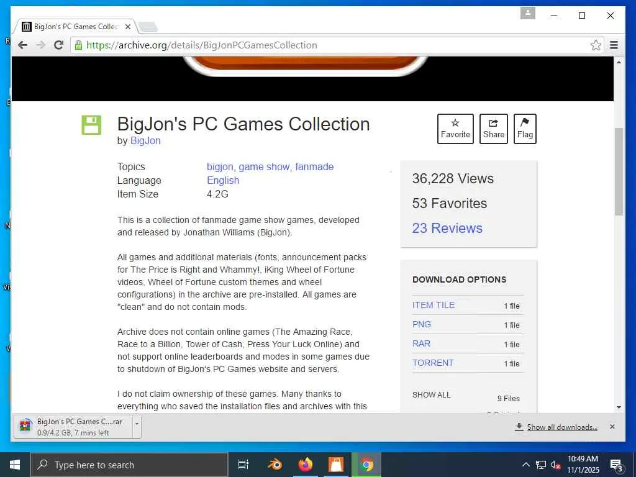
Task: Click the network tray icon
Action: pyautogui.click(x=541, y=465)
